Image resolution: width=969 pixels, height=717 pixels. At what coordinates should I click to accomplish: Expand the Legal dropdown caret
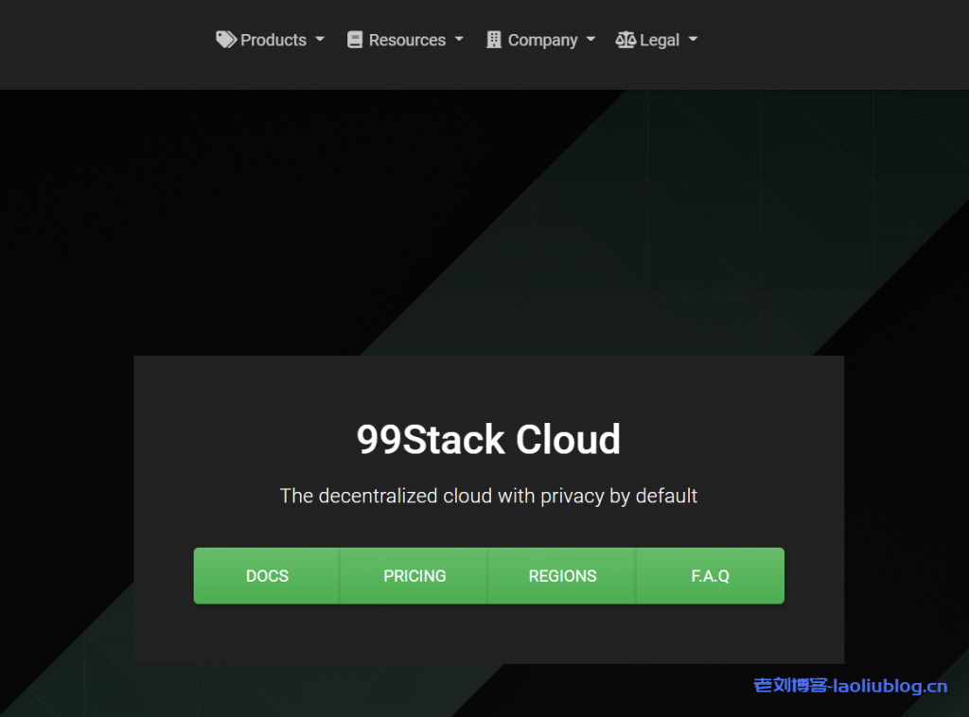(693, 40)
